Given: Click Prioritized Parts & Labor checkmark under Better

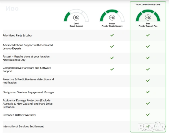Looking at the screenshot, I should (x=112, y=35).
